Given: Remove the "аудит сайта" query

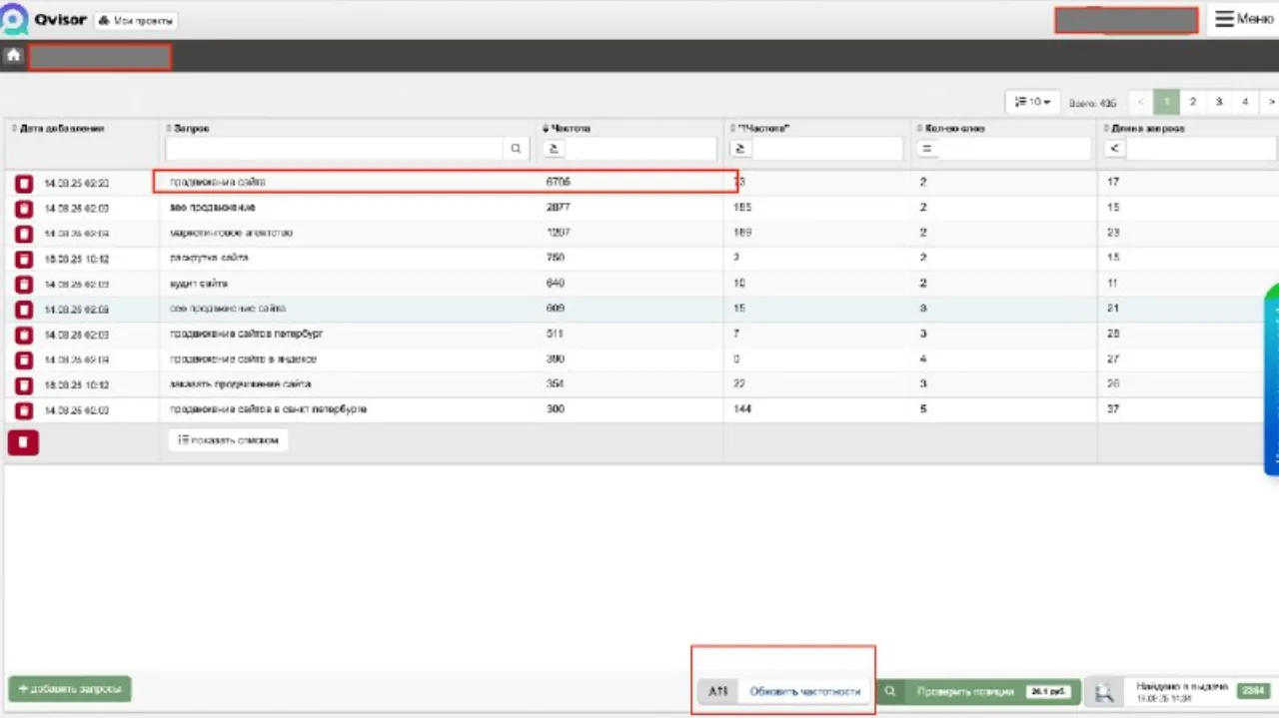Looking at the screenshot, I should (x=24, y=285).
